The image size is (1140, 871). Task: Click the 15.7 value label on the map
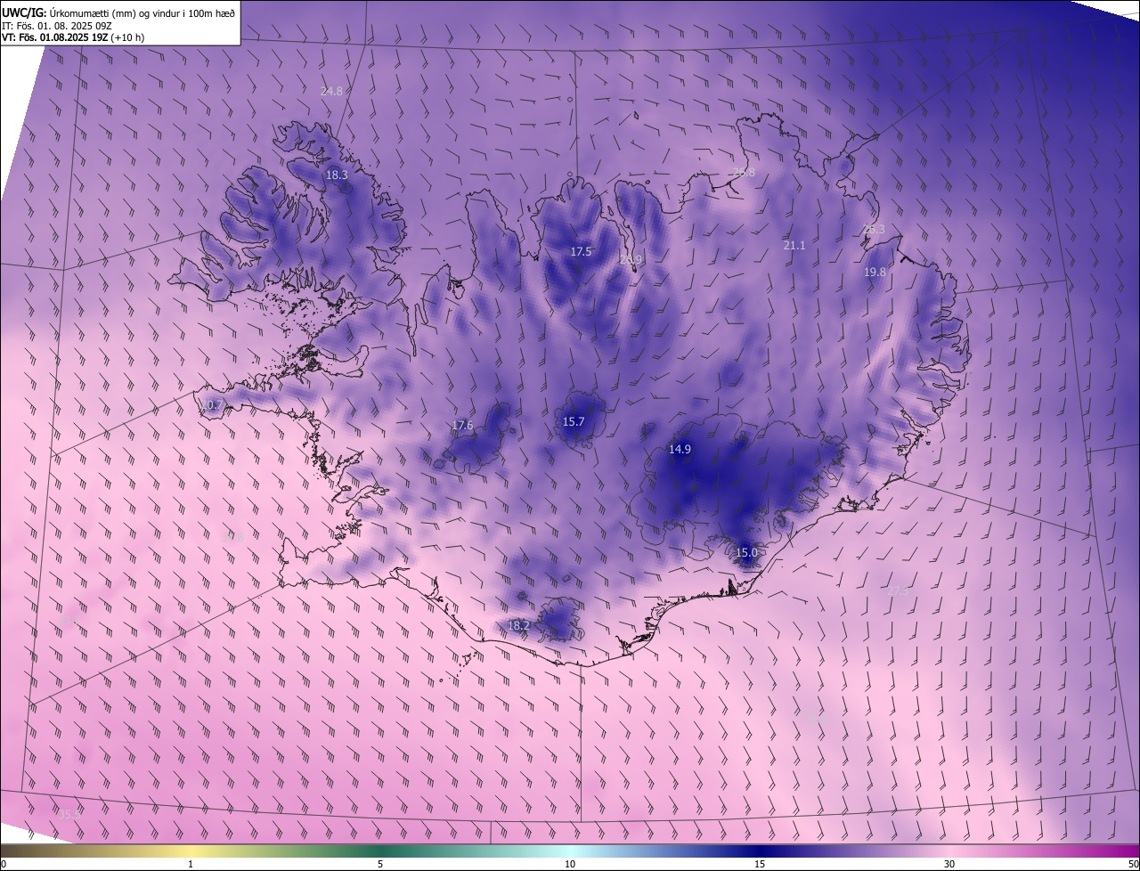tap(574, 422)
